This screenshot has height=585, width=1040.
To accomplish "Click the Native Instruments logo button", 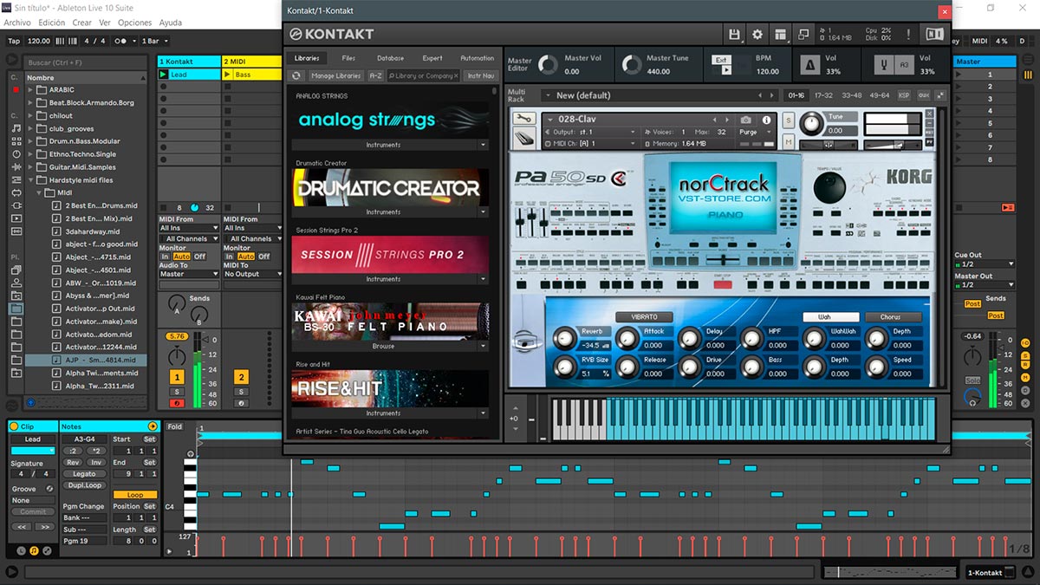I will pyautogui.click(x=934, y=34).
